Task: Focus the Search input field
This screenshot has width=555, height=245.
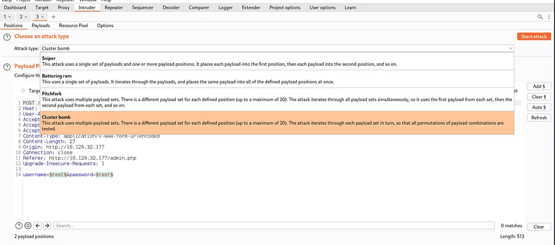Action: click(274, 226)
